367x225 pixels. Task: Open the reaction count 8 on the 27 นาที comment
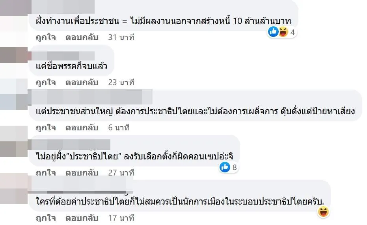[234, 167]
